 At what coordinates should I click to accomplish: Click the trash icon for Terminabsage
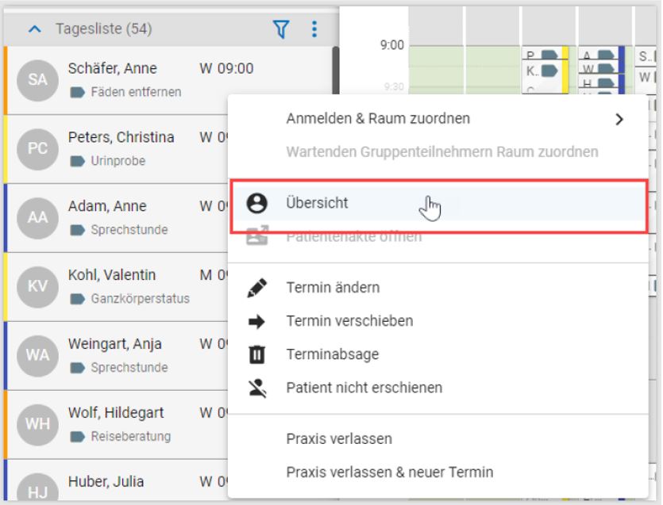[256, 355]
